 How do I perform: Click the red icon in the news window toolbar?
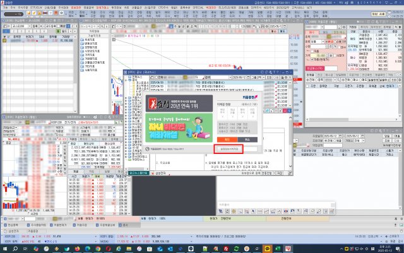pos(285,110)
